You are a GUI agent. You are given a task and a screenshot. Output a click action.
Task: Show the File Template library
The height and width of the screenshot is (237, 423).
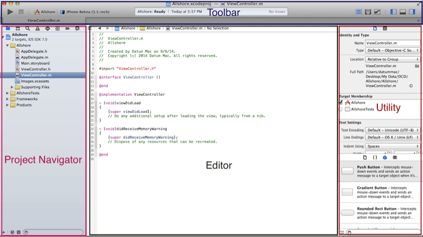click(x=365, y=158)
